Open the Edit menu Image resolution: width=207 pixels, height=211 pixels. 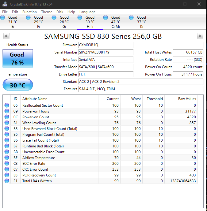[x=15, y=12]
